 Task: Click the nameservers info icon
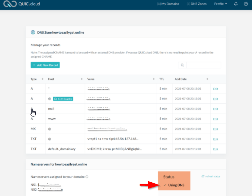[x=87, y=177]
